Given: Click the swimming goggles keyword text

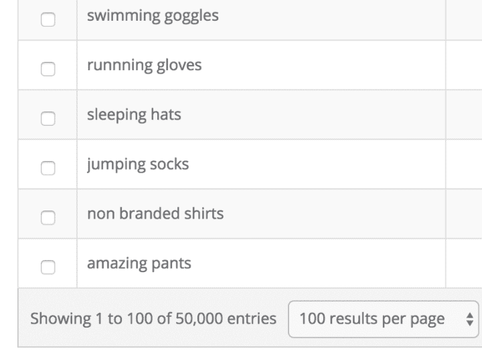Looking at the screenshot, I should coord(153,15).
